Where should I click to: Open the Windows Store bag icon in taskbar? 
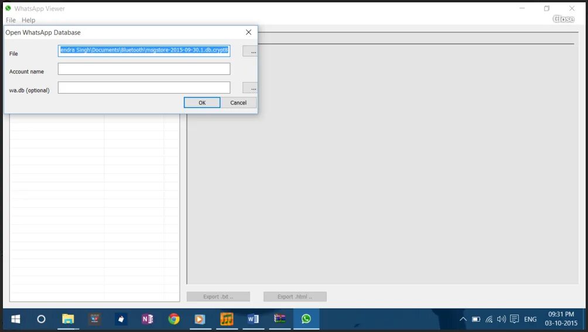tap(121, 319)
